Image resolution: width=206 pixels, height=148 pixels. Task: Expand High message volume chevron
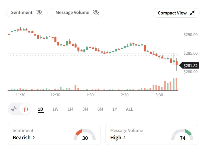(x=124, y=137)
